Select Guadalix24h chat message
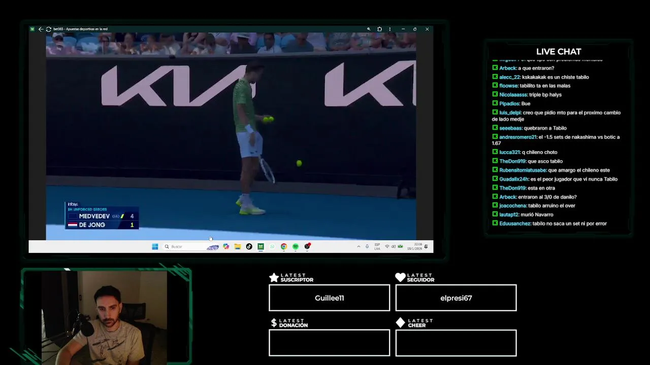 [x=555, y=179]
